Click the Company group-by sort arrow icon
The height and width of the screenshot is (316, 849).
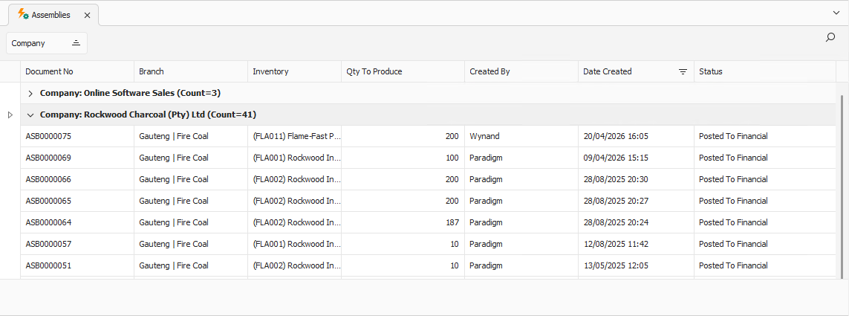click(x=77, y=43)
